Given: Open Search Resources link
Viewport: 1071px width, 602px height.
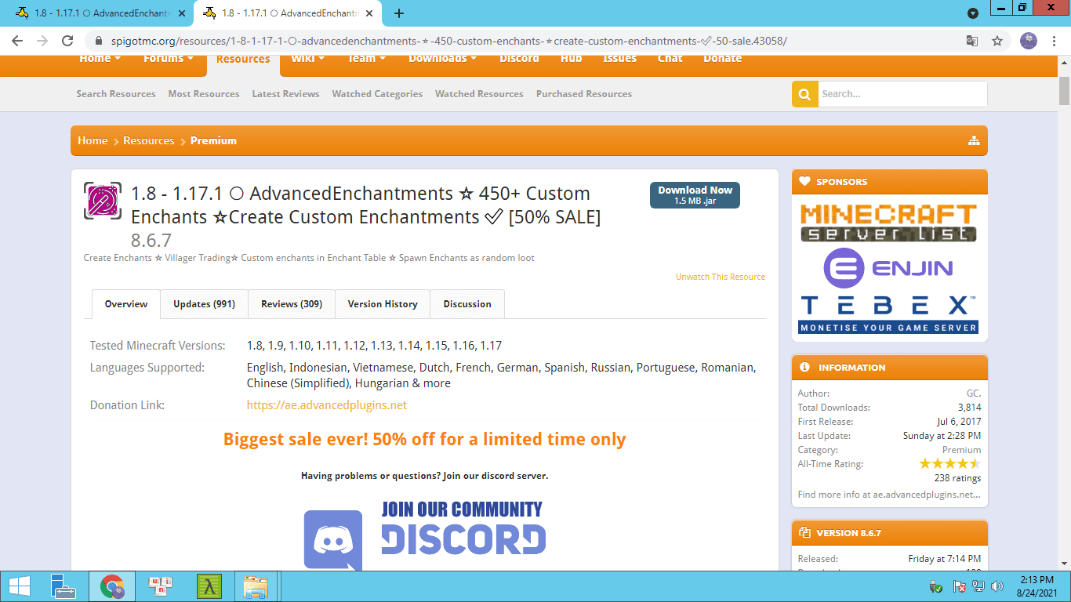Looking at the screenshot, I should click(x=116, y=94).
